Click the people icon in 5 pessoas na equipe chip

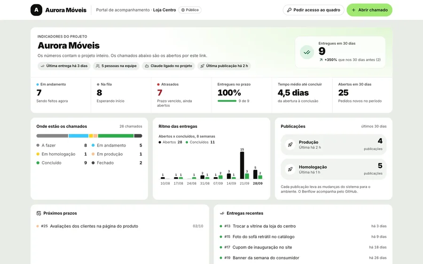tap(98, 66)
